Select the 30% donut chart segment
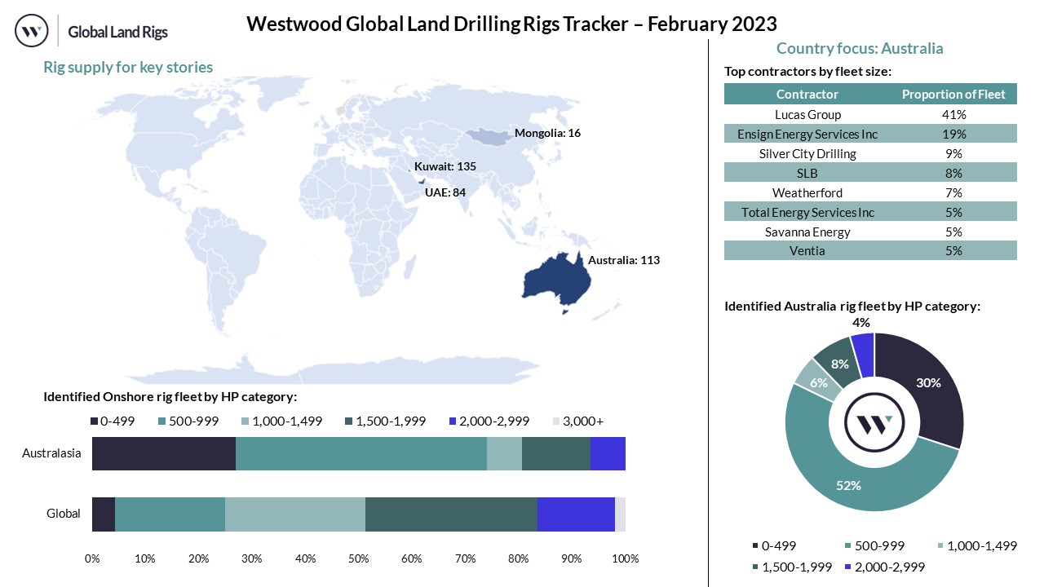This screenshot has width=1044, height=587. [x=927, y=383]
